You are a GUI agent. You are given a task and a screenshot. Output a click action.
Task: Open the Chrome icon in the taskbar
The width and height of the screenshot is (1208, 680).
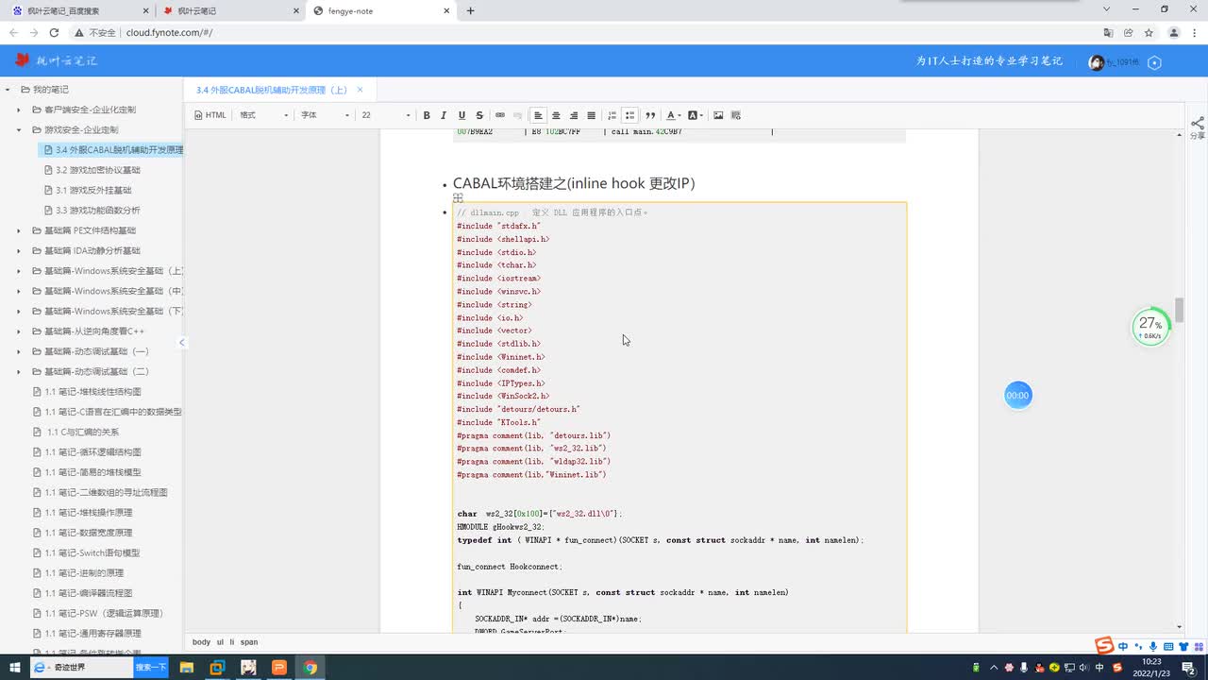point(310,668)
